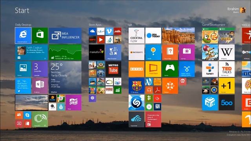Open the orange Kayak tile

(136, 69)
